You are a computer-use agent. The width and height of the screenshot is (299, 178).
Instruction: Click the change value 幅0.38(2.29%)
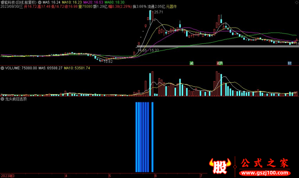point(120,7)
